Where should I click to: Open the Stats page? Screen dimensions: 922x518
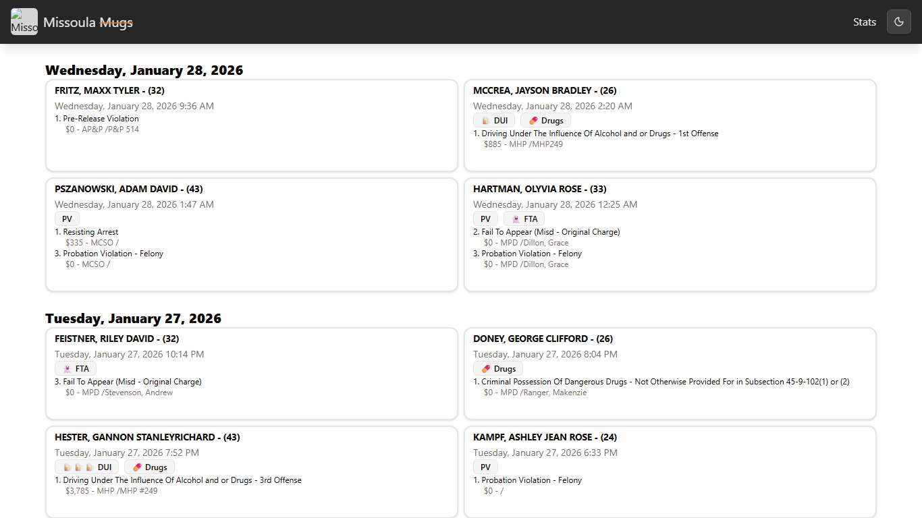(864, 22)
